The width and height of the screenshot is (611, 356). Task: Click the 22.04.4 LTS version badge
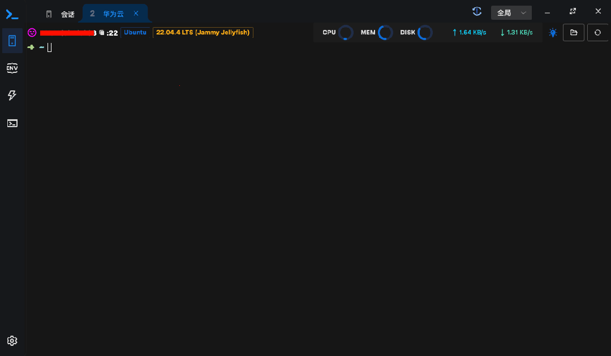point(203,32)
